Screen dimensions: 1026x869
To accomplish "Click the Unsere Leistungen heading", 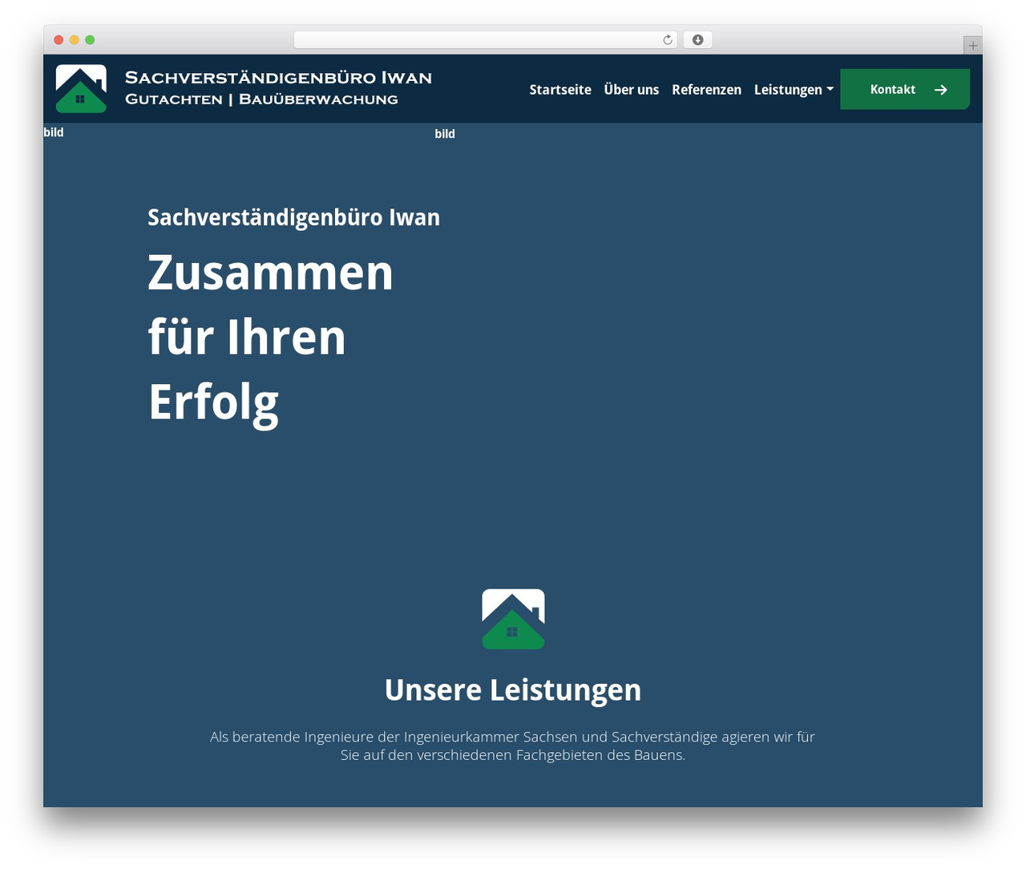I will (513, 690).
